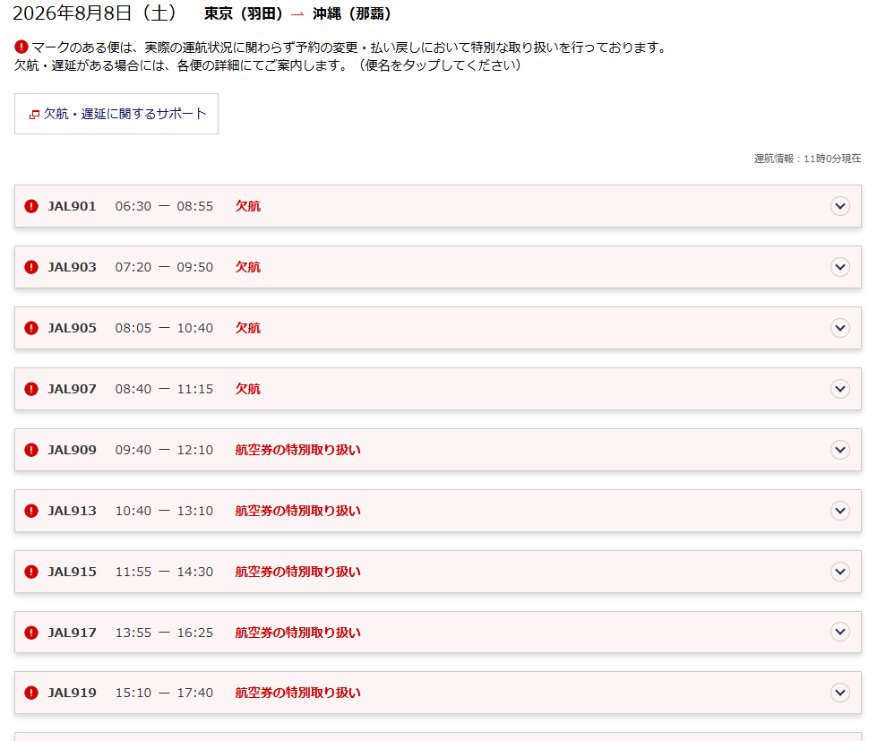Click the 13:55 departure time
The height and width of the screenshot is (741, 877).
point(133,633)
